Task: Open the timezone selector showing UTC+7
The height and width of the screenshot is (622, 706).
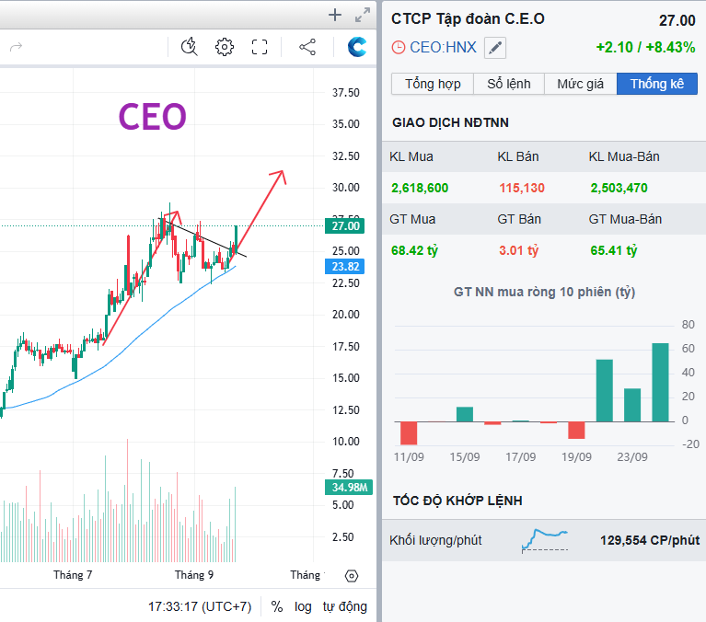Action: [200, 606]
